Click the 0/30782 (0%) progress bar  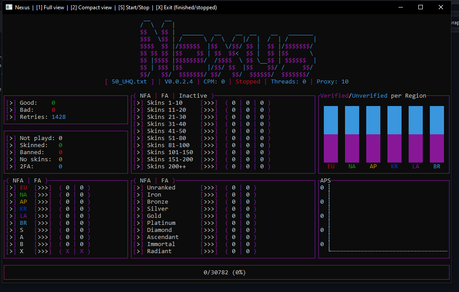tap(227, 273)
